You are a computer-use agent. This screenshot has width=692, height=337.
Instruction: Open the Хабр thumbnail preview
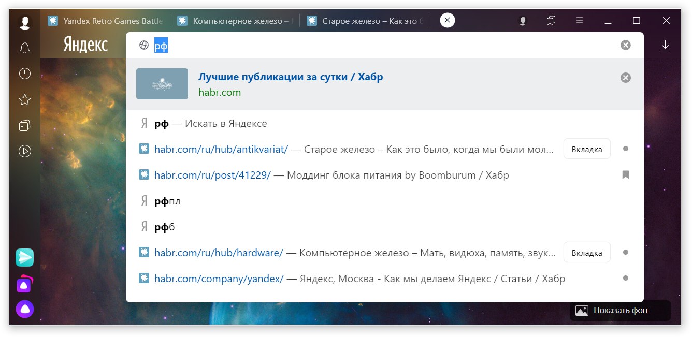(162, 84)
